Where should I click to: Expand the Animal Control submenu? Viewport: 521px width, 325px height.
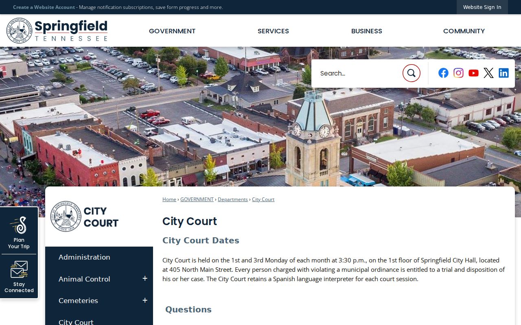click(144, 279)
